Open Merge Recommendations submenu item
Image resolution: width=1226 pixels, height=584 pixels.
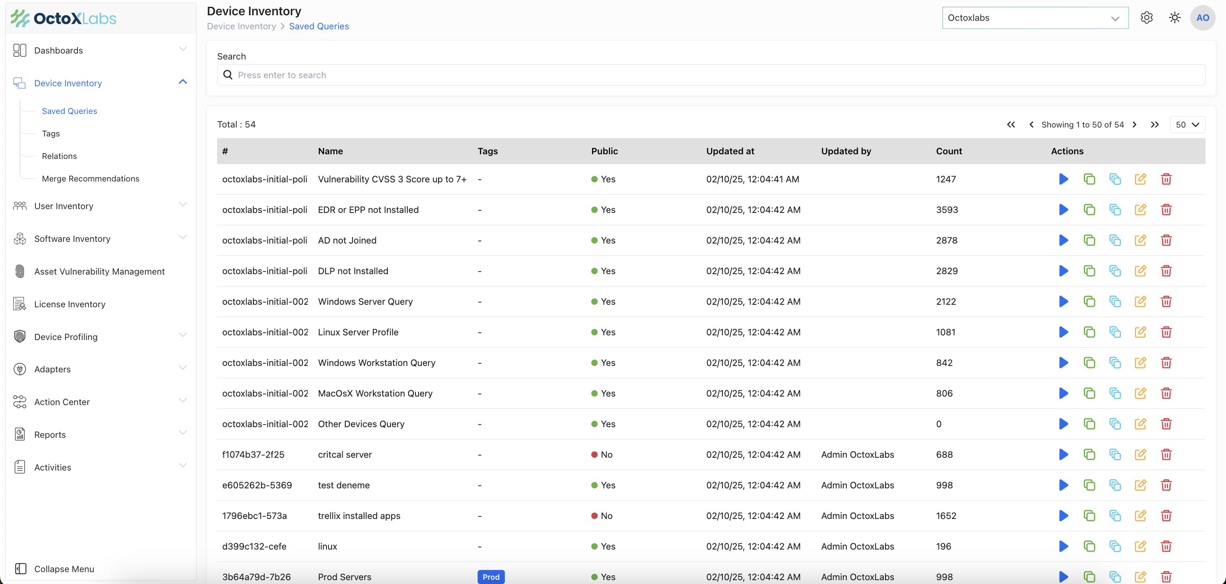tap(90, 179)
